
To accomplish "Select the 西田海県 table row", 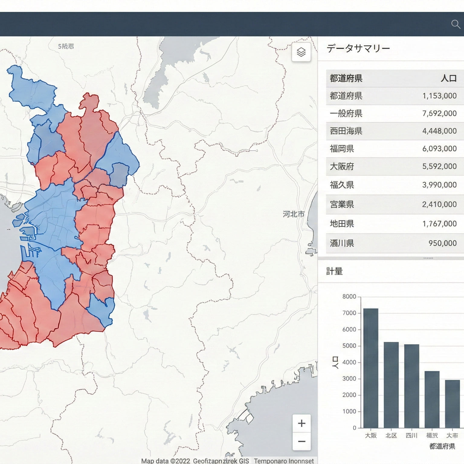I will pyautogui.click(x=393, y=131).
